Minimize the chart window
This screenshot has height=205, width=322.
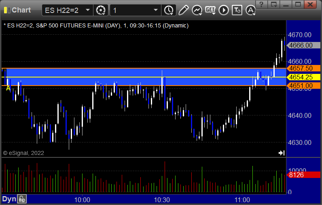(x=286, y=4)
